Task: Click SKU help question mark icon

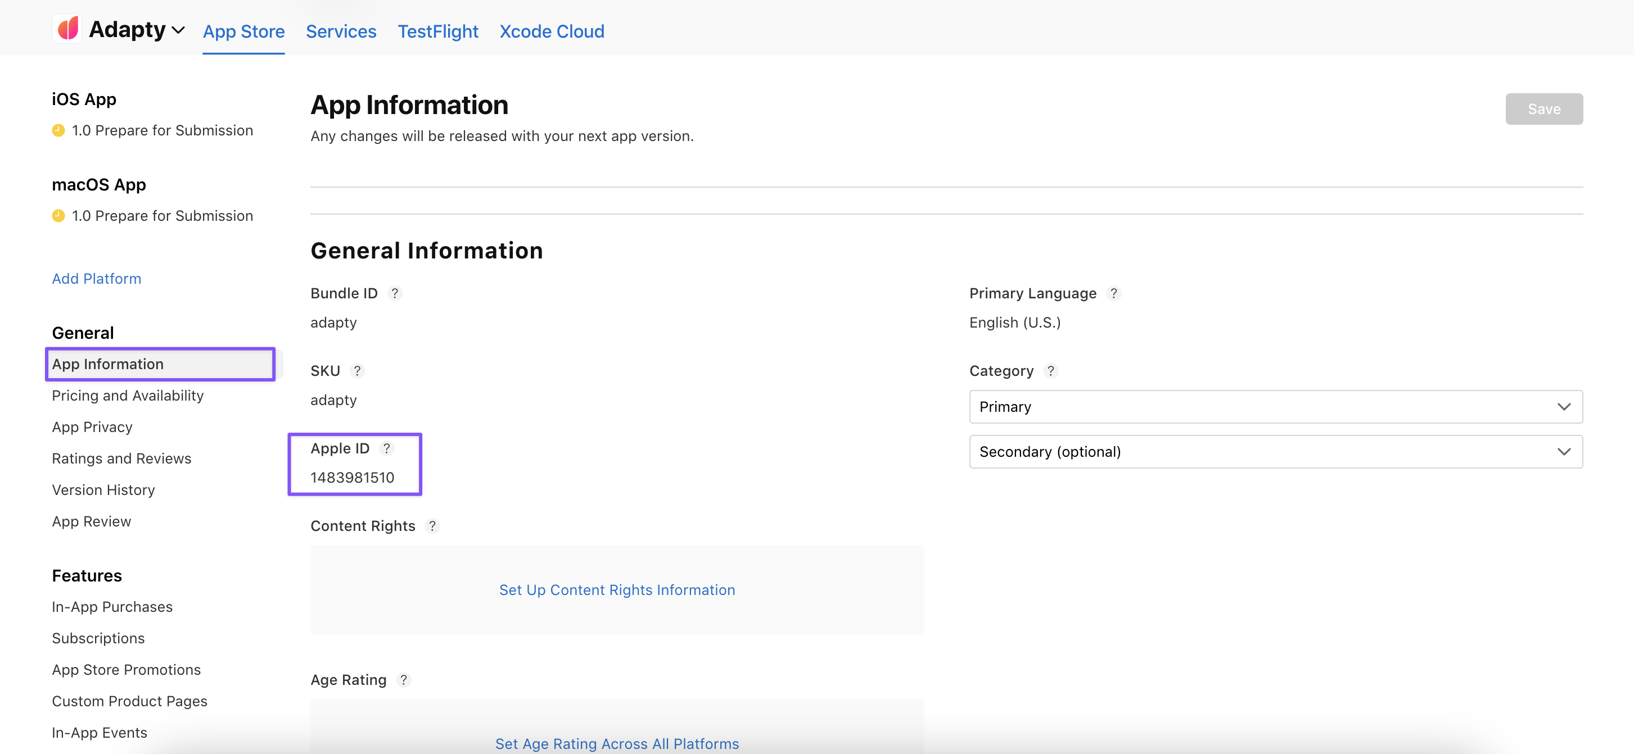Action: point(357,371)
